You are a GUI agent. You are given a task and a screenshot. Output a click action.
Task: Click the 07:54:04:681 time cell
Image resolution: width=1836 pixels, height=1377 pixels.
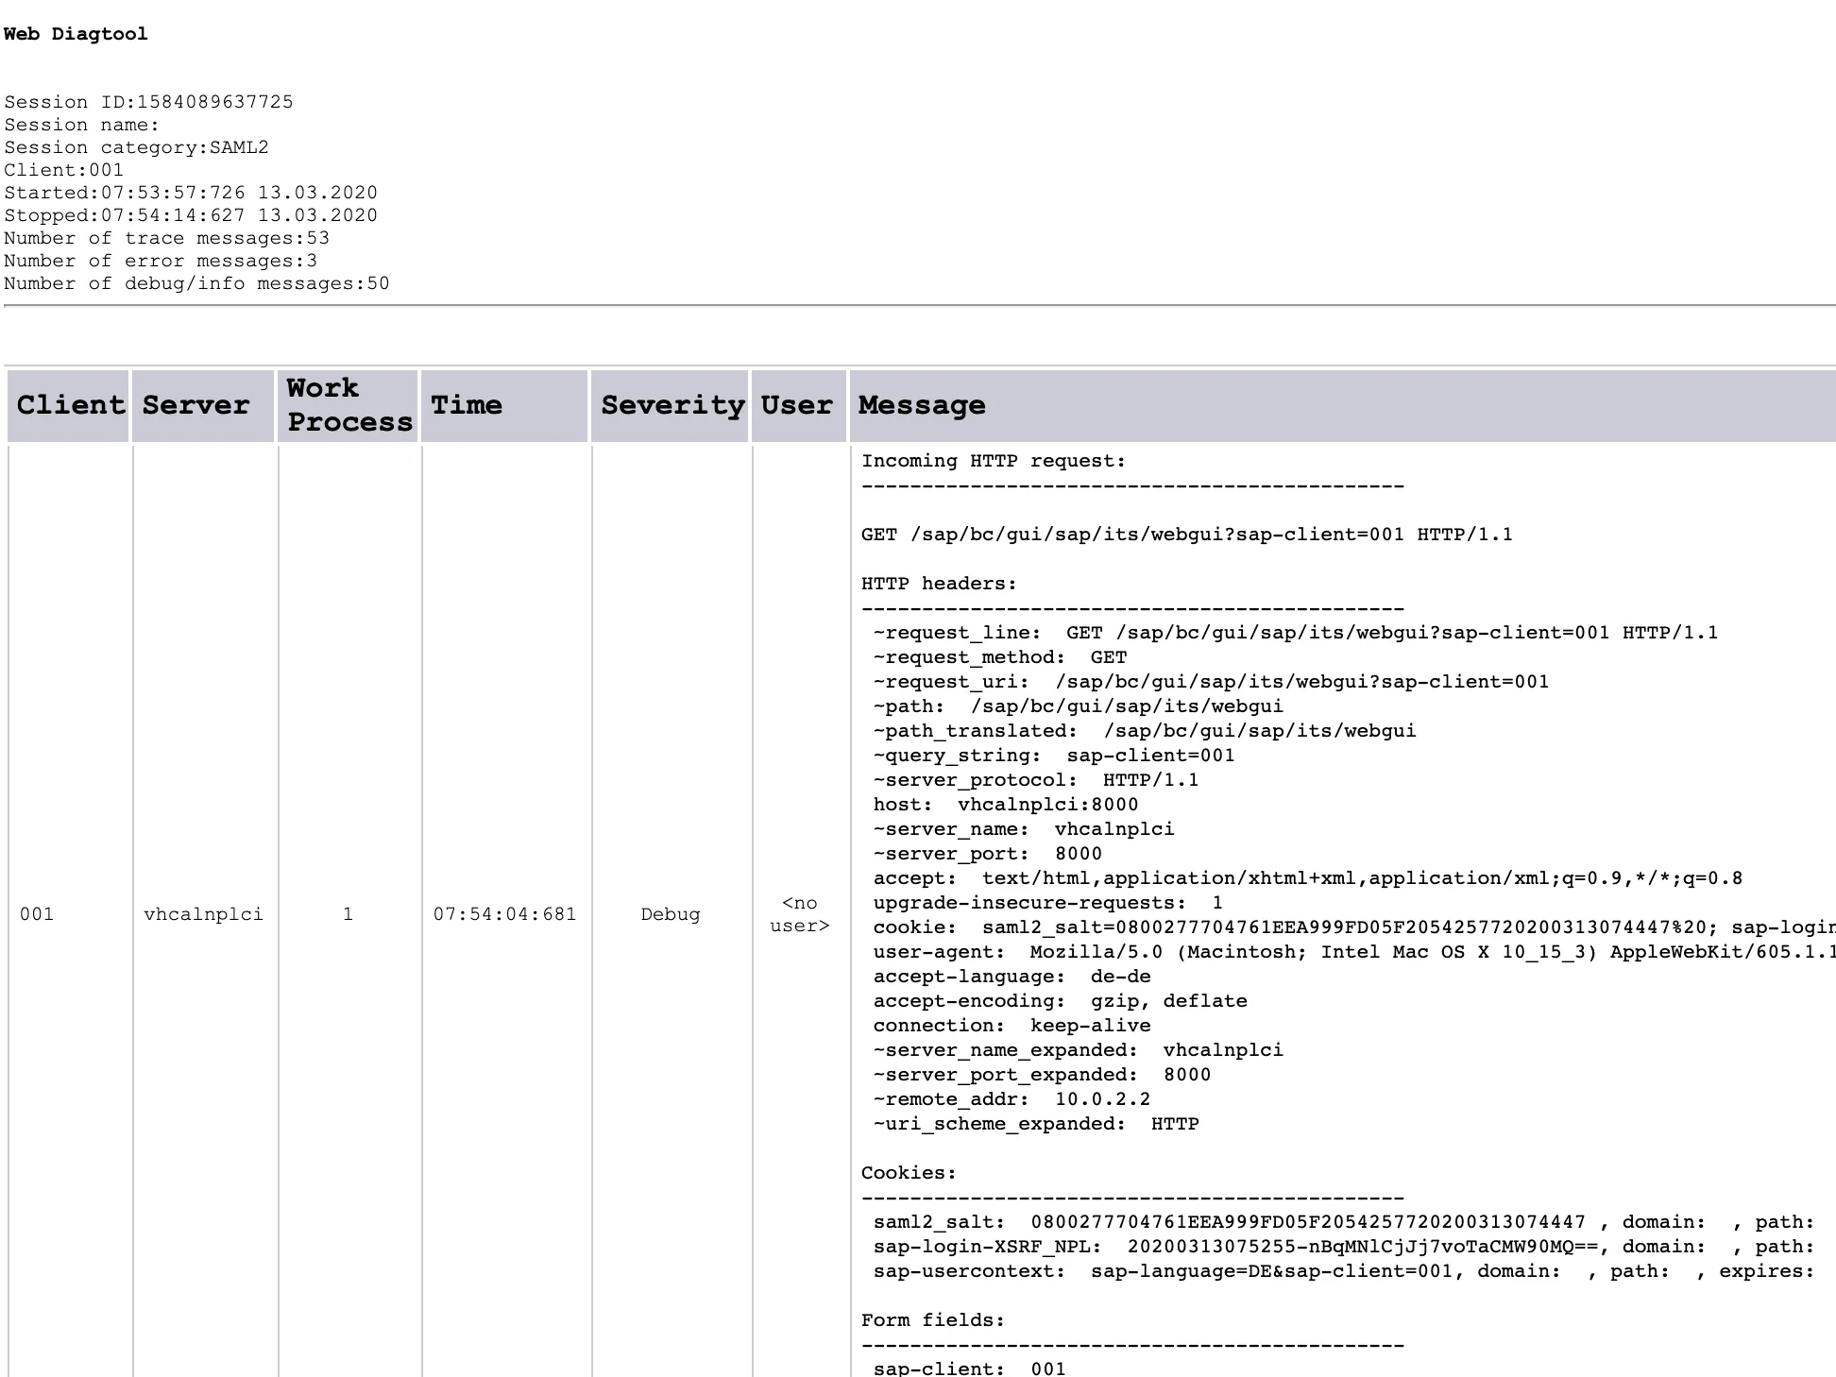[504, 914]
